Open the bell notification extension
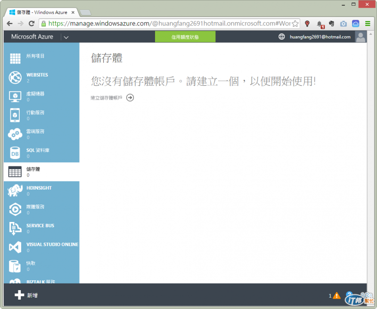The width and height of the screenshot is (377, 309). [320, 24]
